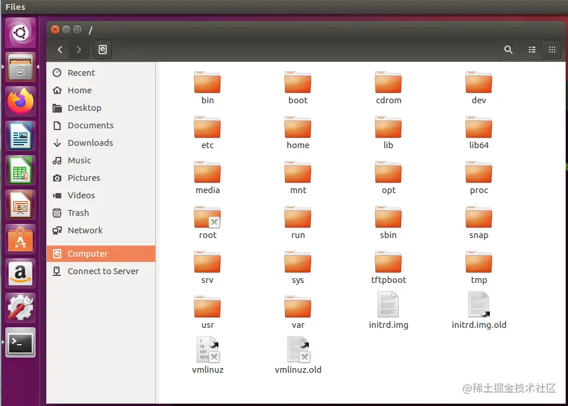Go forward with the forward arrow
Image resolution: width=568 pixels, height=406 pixels.
pyautogui.click(x=79, y=50)
